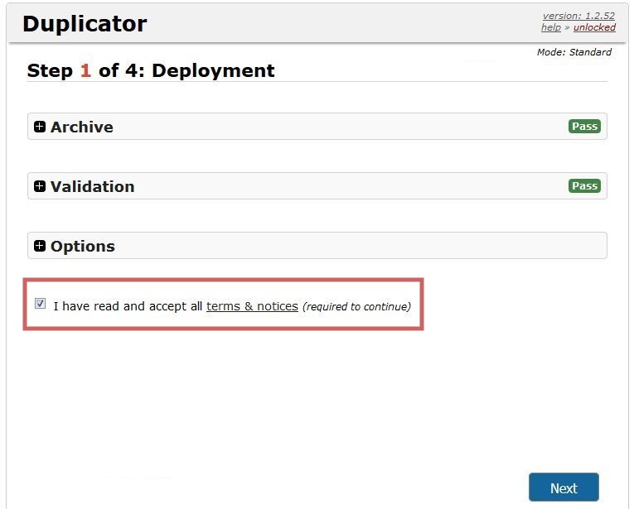Image resolution: width=634 pixels, height=509 pixels.
Task: Expand the Validation section plus icon
Action: point(40,186)
